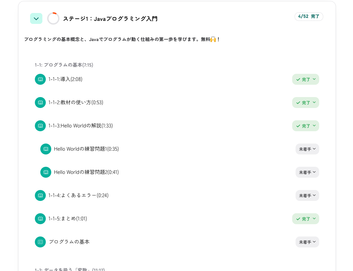Open the プログラムの基本 quiz item
353x271 pixels.
click(69, 242)
